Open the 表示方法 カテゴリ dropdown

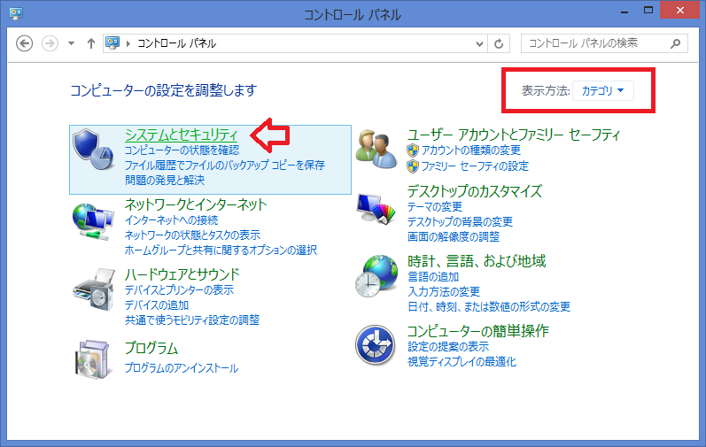click(x=603, y=90)
